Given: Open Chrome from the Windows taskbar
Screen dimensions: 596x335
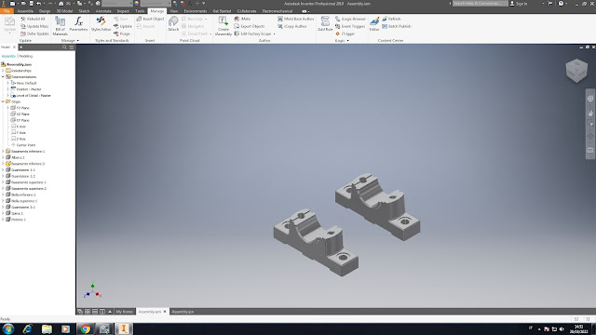Looking at the screenshot, I should pyautogui.click(x=85, y=328).
